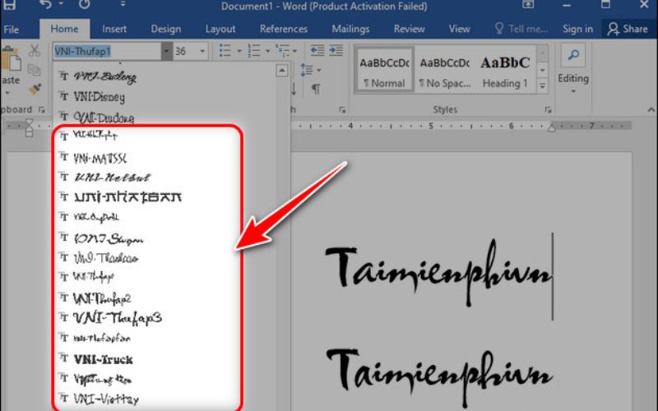Screen dimensions: 658x411
Task: Switch to the Design tab
Action: coord(166,29)
